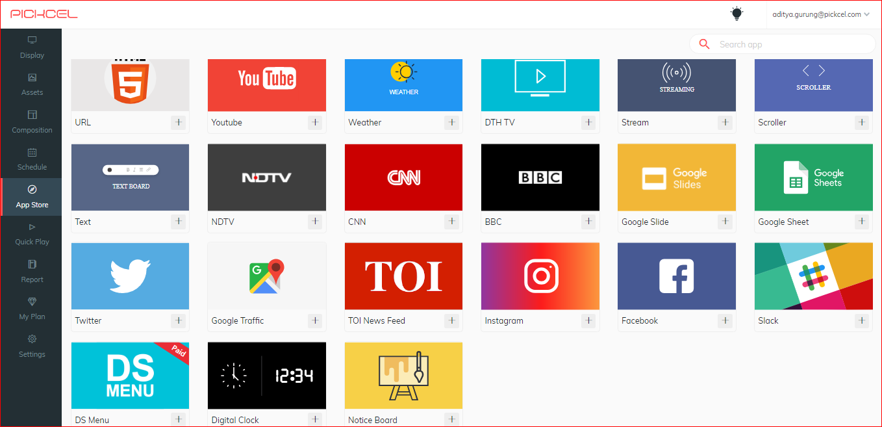The height and width of the screenshot is (427, 882).
Task: Open the TOI thumbnail
Action: pos(403,276)
